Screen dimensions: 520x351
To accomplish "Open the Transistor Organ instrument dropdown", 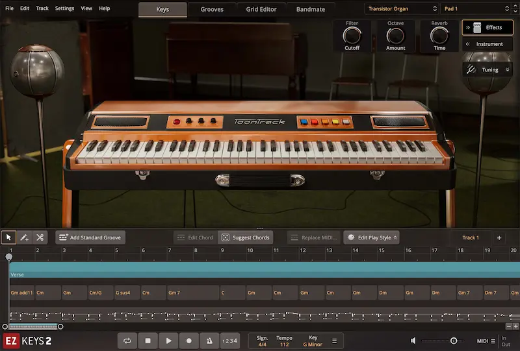I will [402, 8].
